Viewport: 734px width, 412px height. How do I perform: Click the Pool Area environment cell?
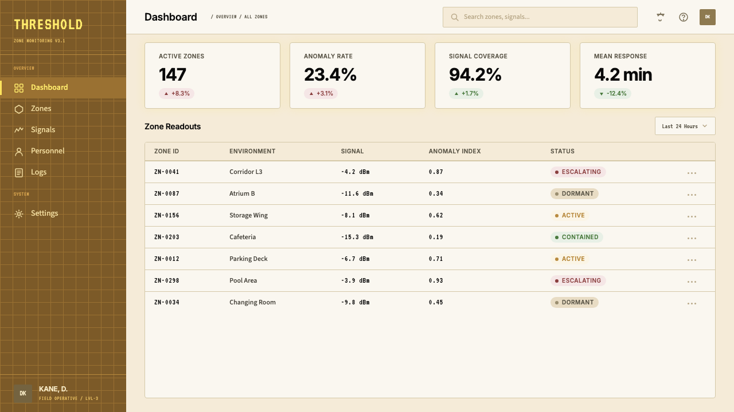pos(243,281)
